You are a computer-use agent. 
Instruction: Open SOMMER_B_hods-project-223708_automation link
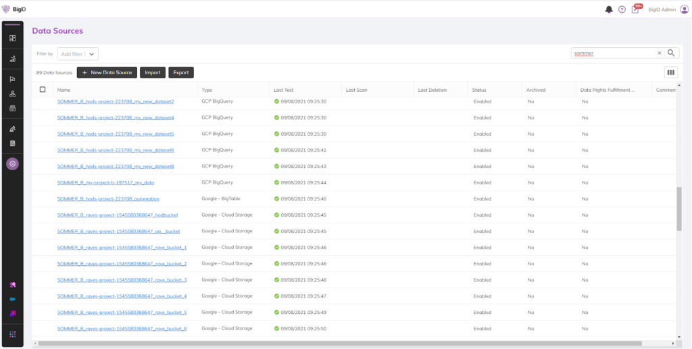tap(106, 199)
